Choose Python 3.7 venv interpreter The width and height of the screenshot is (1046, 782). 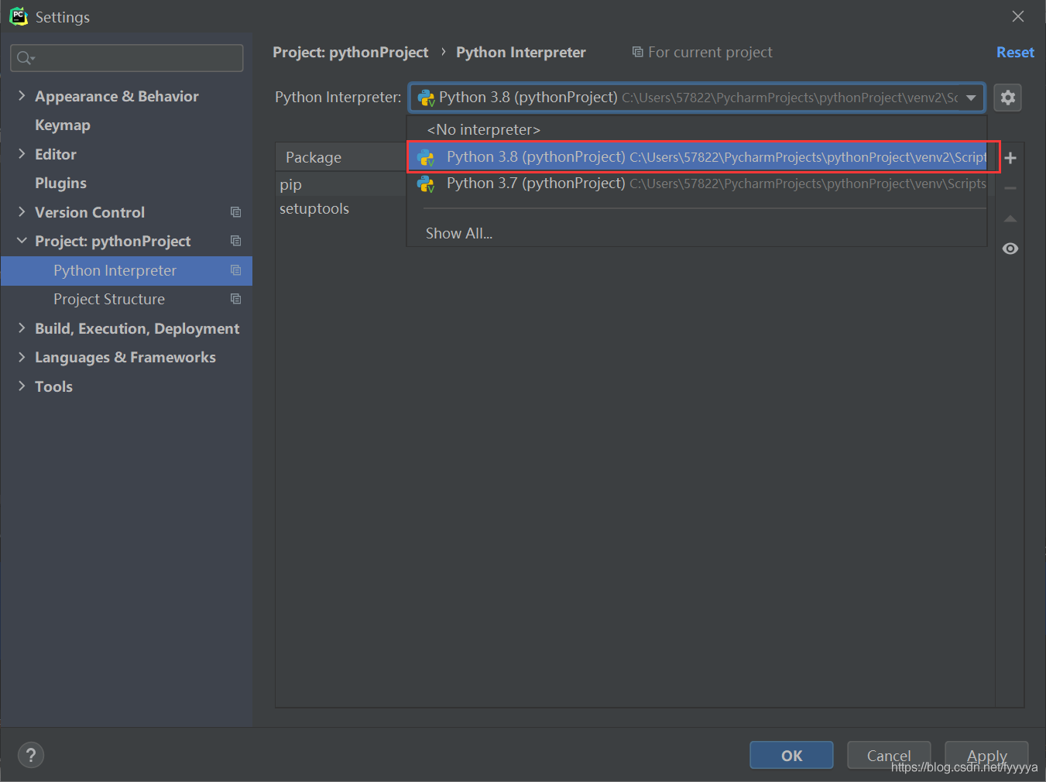[x=697, y=183]
